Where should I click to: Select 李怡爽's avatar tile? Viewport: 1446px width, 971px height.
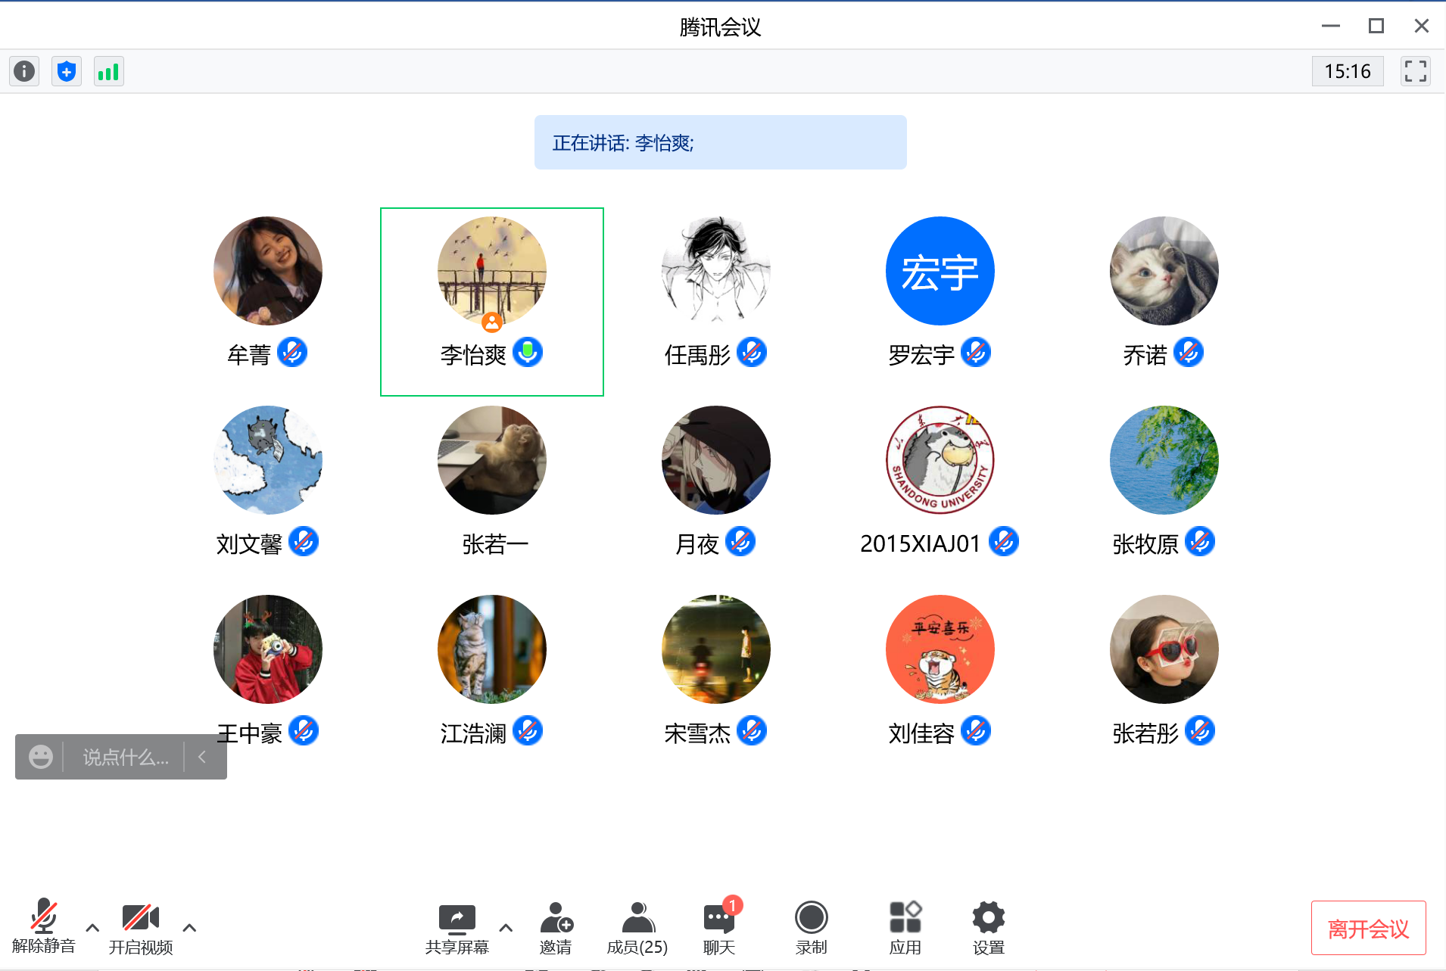(492, 302)
